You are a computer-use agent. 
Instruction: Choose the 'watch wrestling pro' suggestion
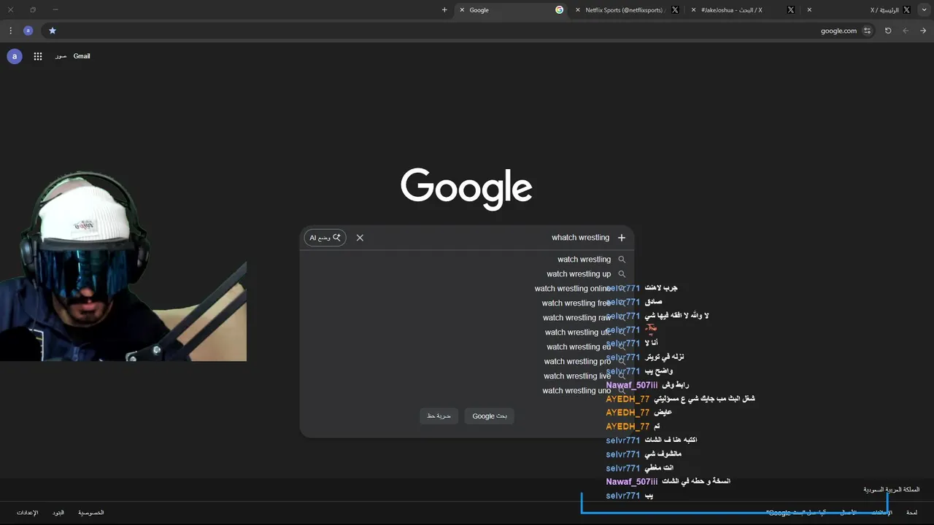coord(467,362)
